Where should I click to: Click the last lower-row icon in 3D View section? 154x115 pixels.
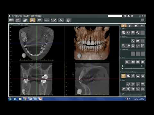[x=142, y=46]
